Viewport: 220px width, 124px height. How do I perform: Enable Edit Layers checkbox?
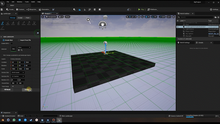(x=12, y=44)
